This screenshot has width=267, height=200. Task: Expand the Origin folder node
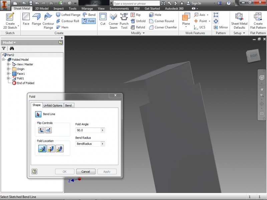pyautogui.click(x=8, y=69)
